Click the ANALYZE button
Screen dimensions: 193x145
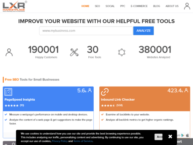(144, 31)
